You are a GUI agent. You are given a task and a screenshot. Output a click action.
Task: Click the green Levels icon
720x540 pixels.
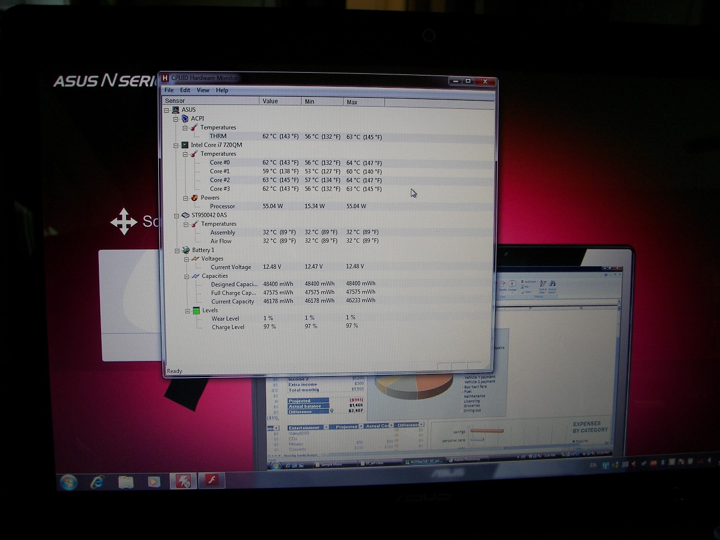(x=196, y=311)
